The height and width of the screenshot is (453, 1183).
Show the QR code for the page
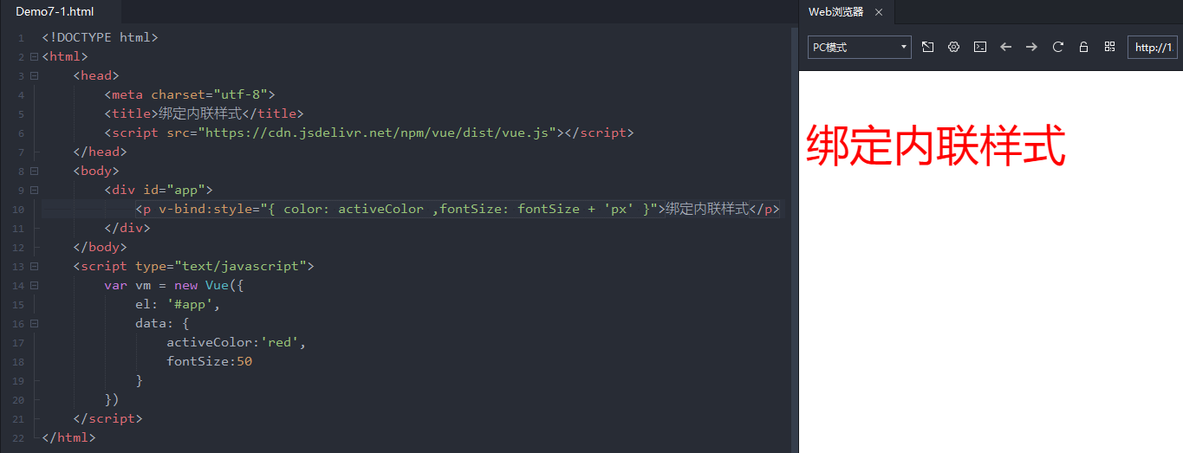coord(1109,47)
